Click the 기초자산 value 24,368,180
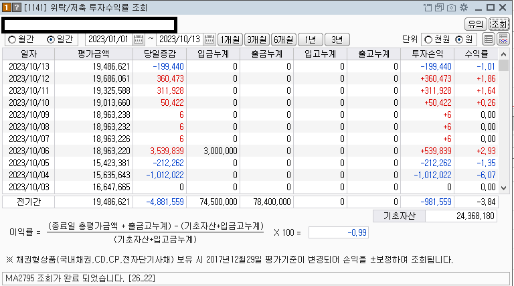This screenshot has height=286, width=514. (461, 216)
